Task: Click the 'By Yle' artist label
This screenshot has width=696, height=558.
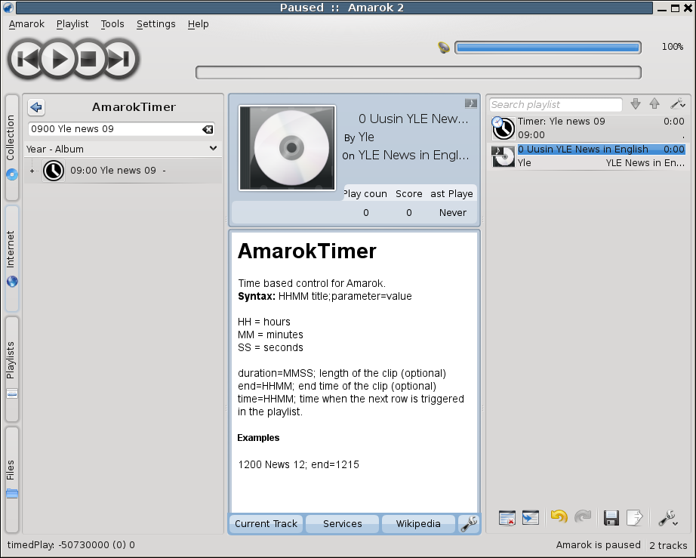Action: 359,137
